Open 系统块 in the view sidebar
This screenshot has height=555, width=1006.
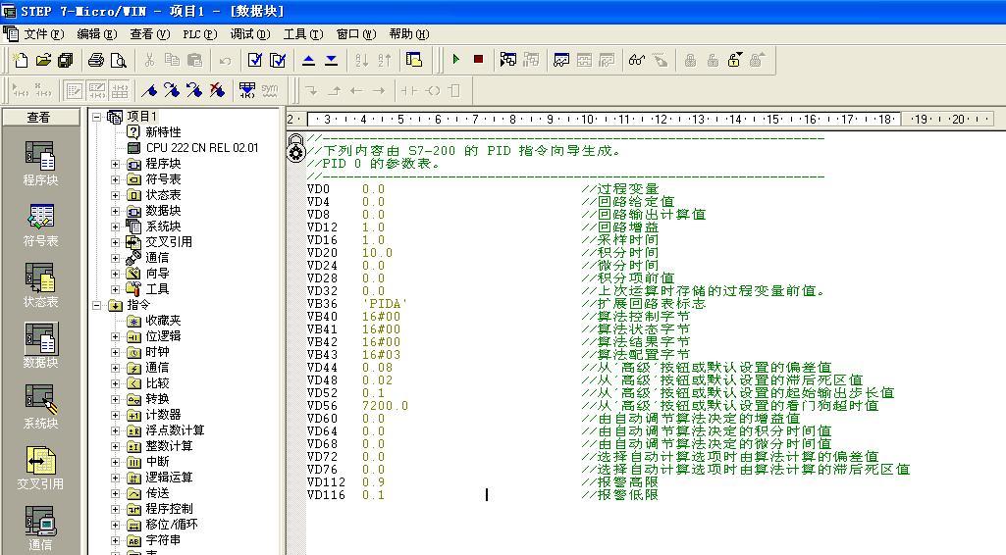pos(40,407)
